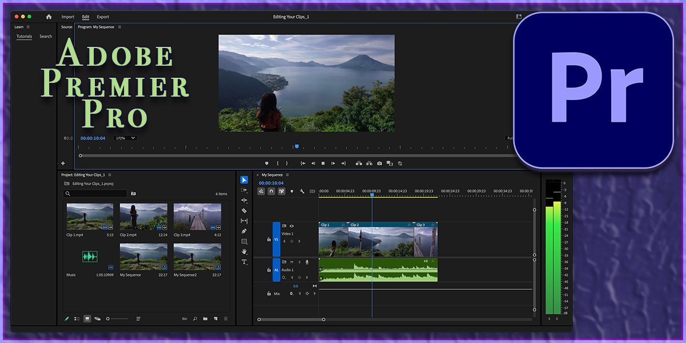The width and height of the screenshot is (686, 343).
Task: Toggle Linked Selection in timeline
Action: tap(282, 192)
